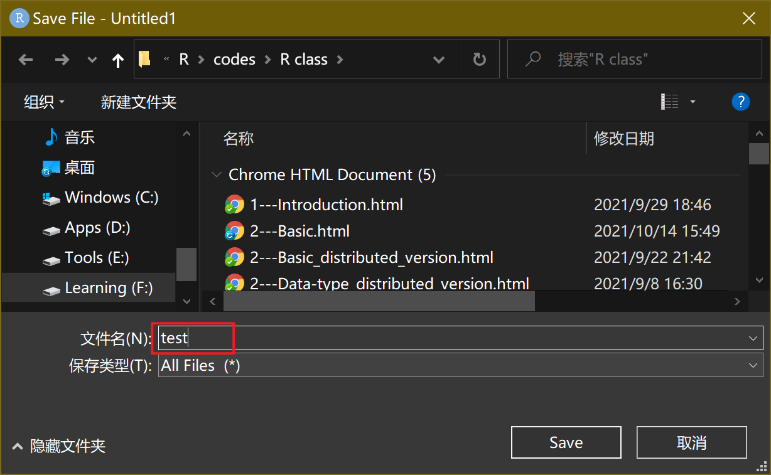Click the Forward navigation arrow
This screenshot has height=475, width=771.
click(62, 60)
